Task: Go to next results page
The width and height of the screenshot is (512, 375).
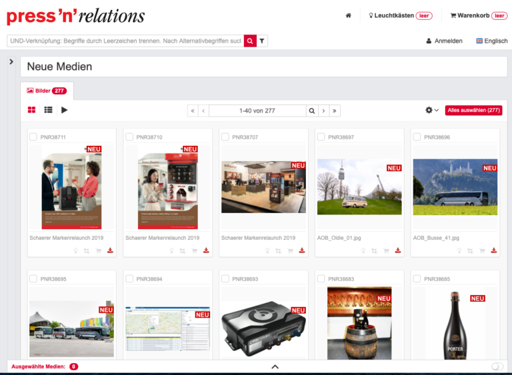Action: coord(323,111)
